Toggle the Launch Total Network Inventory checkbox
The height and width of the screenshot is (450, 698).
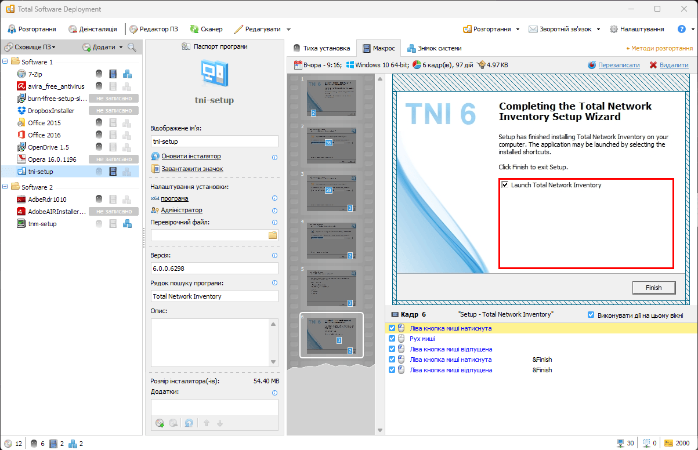coord(505,185)
